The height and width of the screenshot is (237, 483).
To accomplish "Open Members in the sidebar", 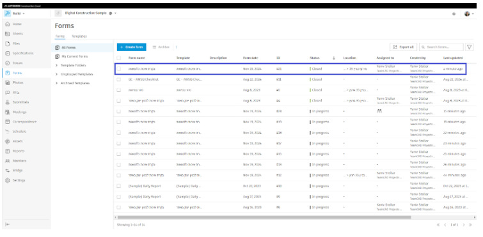I will pos(19,161).
